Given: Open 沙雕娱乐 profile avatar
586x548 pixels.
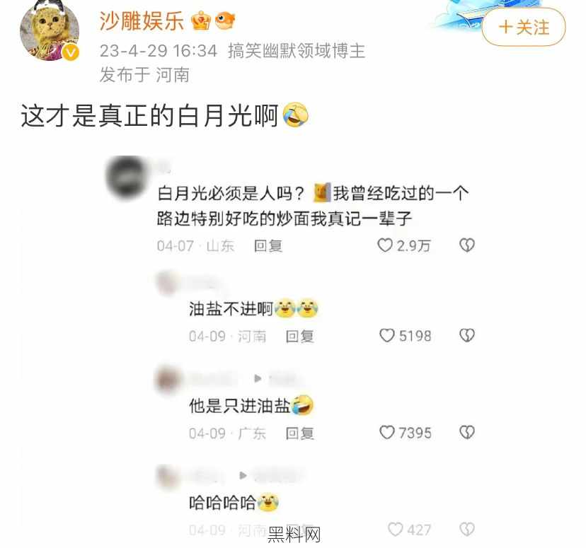Looking at the screenshot, I should click(x=50, y=30).
